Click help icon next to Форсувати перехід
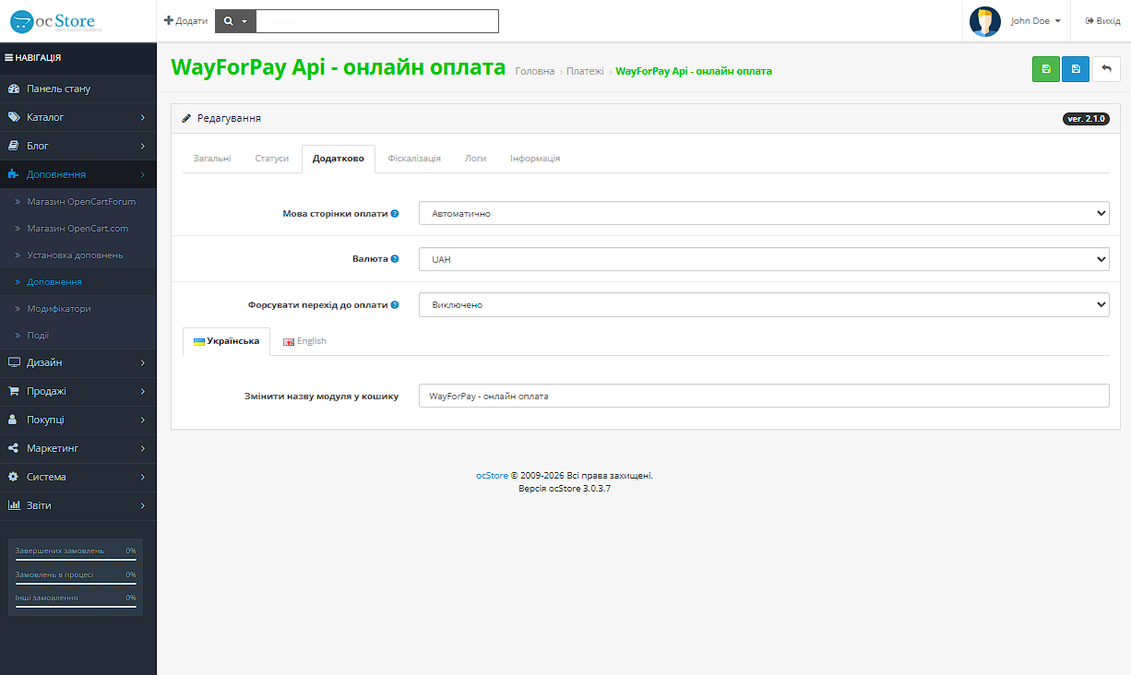Screen dimensions: 1131x675 coord(395,304)
